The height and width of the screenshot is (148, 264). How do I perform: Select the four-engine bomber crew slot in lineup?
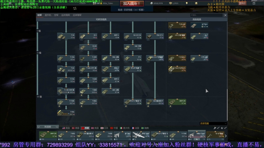[141, 135]
